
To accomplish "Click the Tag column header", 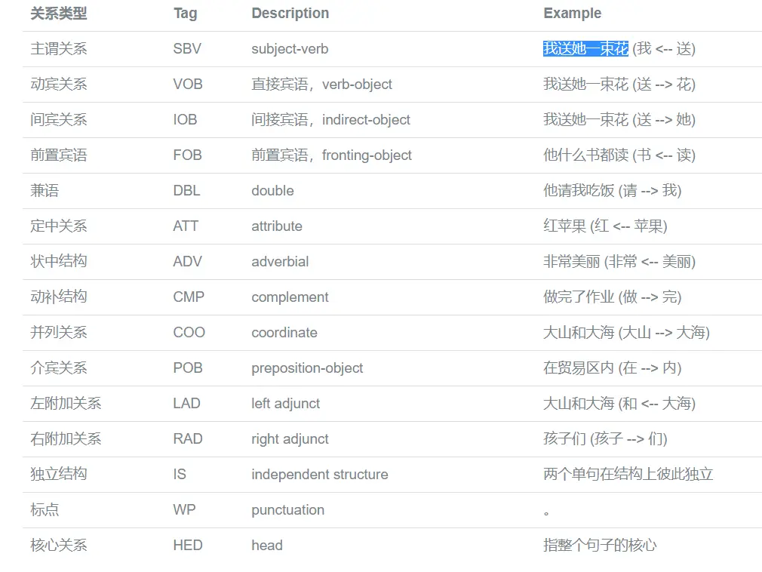I will point(185,13).
